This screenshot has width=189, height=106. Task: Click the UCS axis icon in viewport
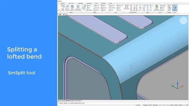[177, 85]
